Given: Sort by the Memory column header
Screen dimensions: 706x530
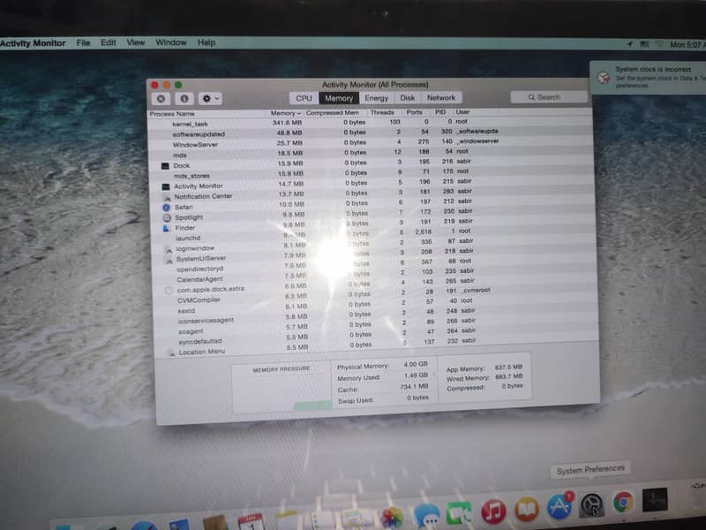Looking at the screenshot, I should [x=284, y=113].
